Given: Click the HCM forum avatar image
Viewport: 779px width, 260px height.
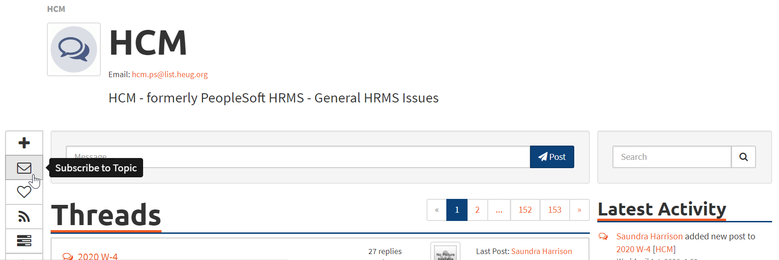Looking at the screenshot, I should [74, 49].
